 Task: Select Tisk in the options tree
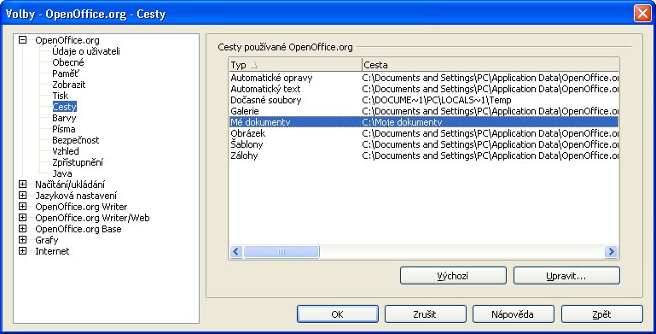tap(61, 96)
